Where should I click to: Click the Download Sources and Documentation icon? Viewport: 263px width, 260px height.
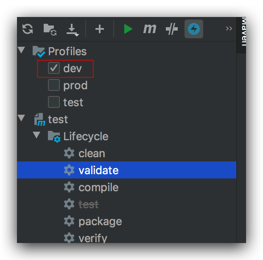(72, 29)
